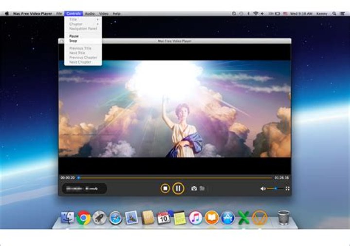Open the Apple menu
This screenshot has width=350, height=246.
click(7, 14)
